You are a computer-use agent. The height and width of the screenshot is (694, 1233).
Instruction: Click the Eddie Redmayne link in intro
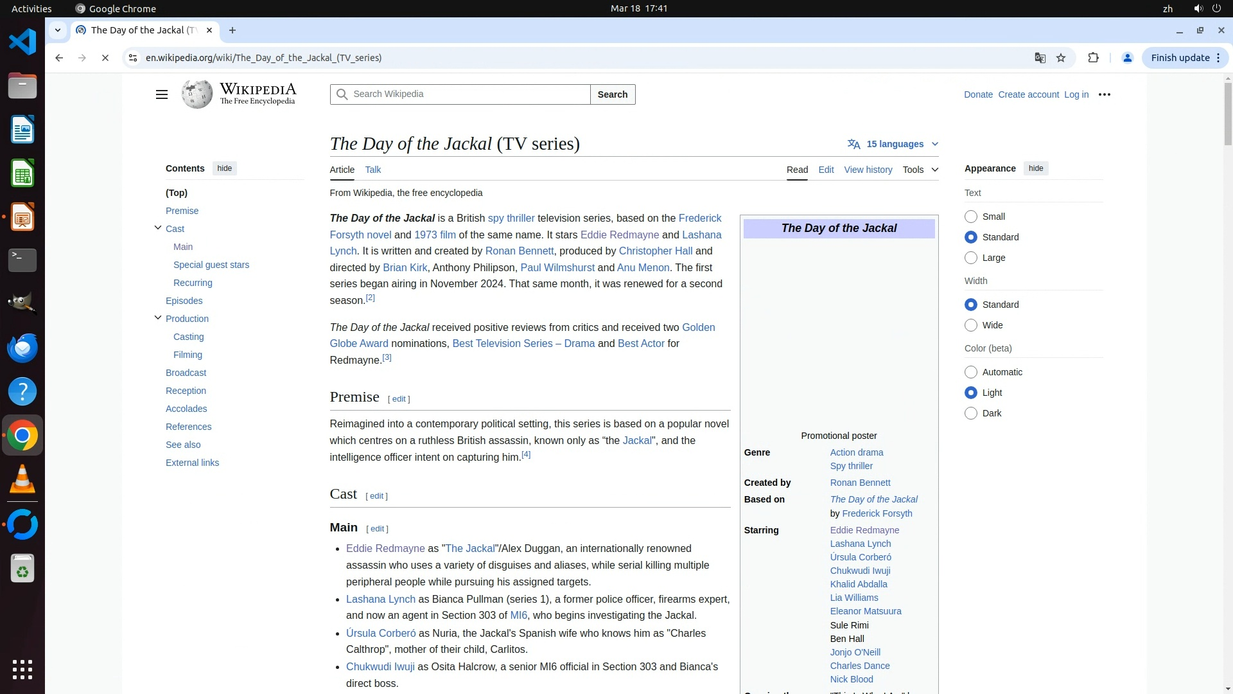(x=619, y=235)
